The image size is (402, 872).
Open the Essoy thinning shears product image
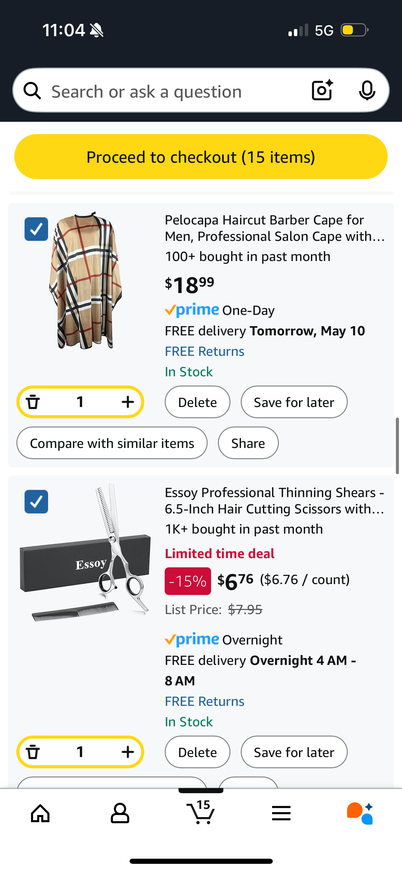pos(85,553)
